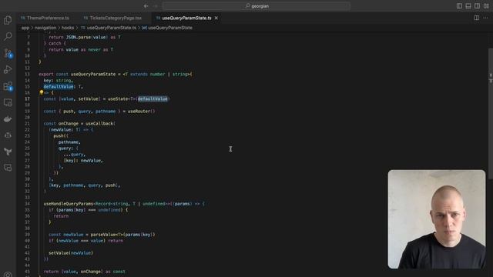Expand the 'app' breadcrumb segment
Screen dimensions: 493x277
[25, 28]
